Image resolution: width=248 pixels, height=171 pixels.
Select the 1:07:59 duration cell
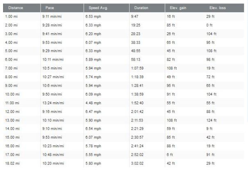138,68
